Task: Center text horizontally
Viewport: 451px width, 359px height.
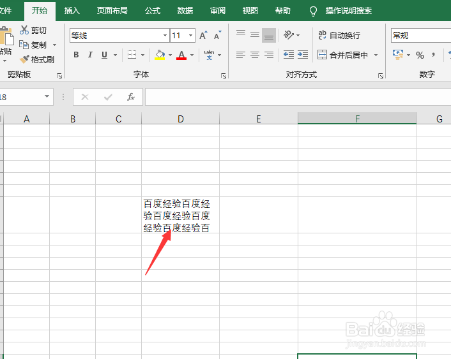Action: tap(254, 55)
